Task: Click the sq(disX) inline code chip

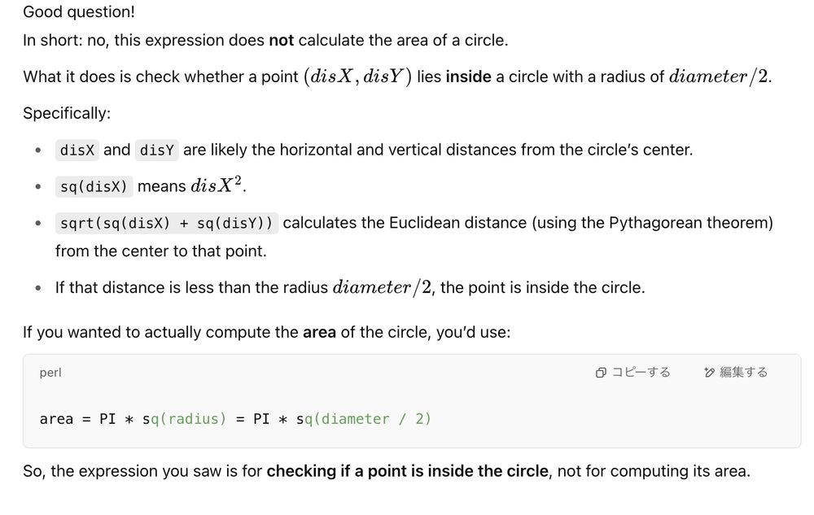Action: tap(94, 186)
